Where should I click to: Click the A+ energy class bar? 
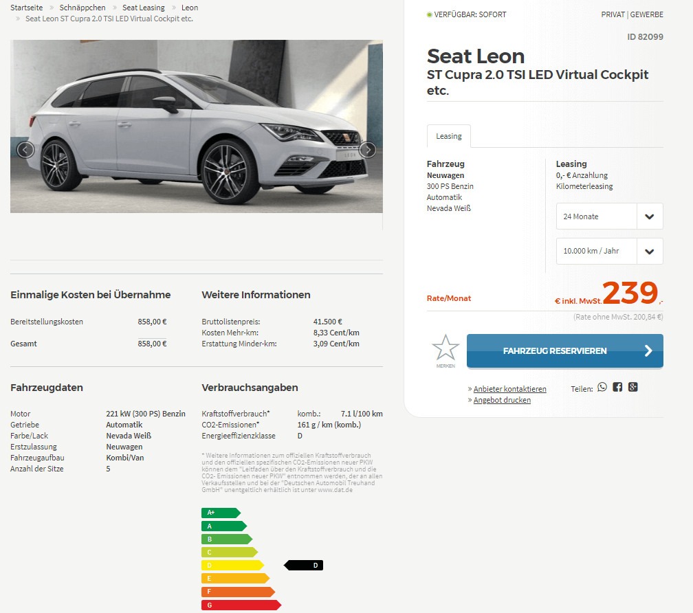pyautogui.click(x=221, y=513)
